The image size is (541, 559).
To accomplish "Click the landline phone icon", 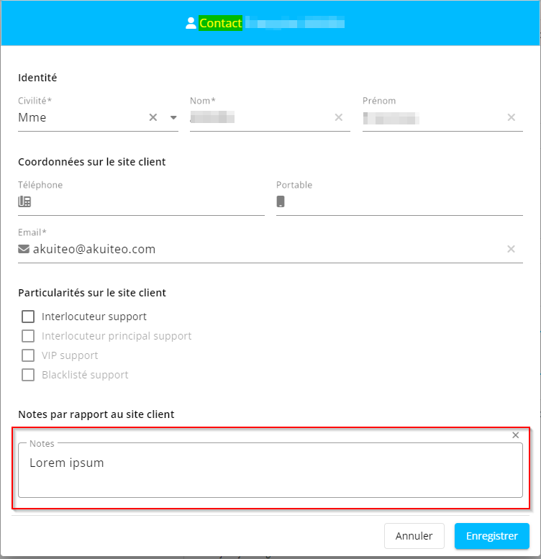I will coord(24,201).
